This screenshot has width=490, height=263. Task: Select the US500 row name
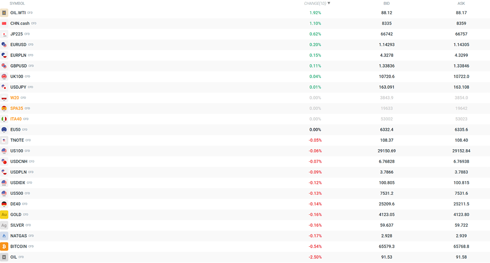click(x=17, y=193)
